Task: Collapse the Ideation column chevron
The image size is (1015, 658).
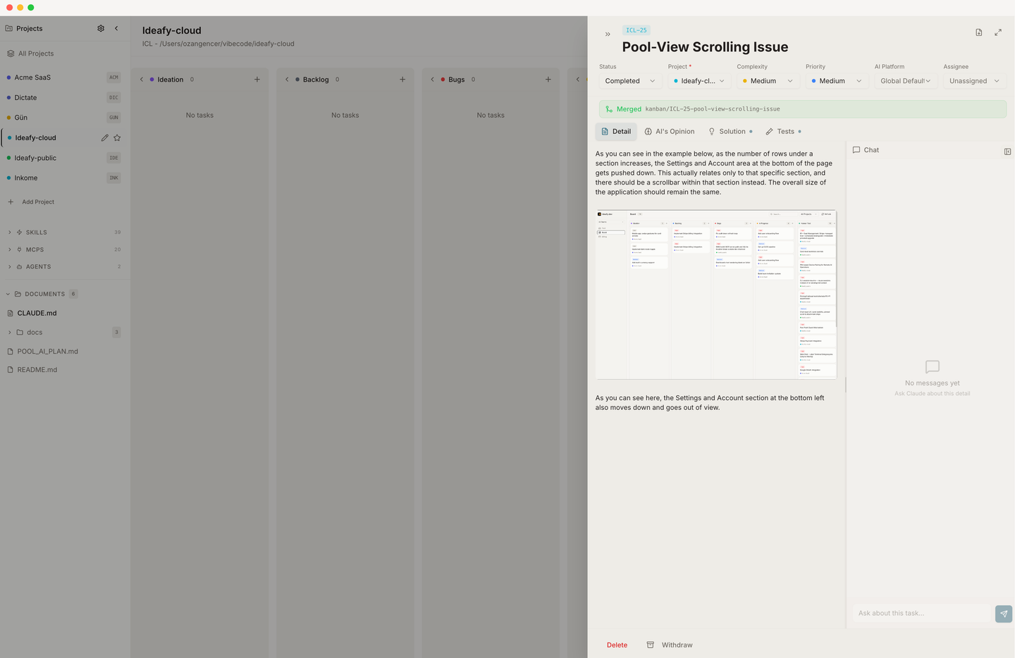Action: click(142, 80)
